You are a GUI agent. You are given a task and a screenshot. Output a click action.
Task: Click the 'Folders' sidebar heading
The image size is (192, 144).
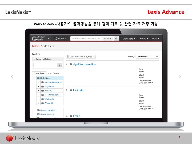[x=36, y=54]
